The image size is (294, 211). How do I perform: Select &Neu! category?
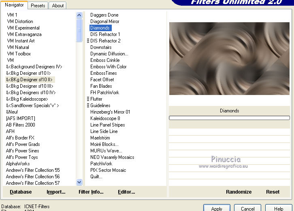[x=12, y=112]
